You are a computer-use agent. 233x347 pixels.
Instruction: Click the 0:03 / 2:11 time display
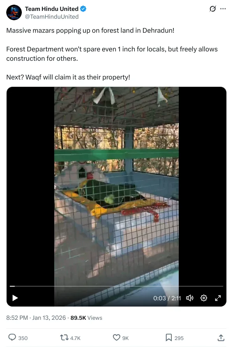(x=167, y=298)
